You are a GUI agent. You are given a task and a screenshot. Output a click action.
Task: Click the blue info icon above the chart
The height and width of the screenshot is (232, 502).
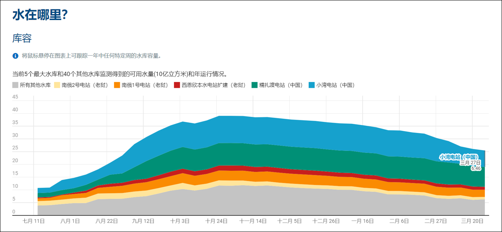(16, 56)
